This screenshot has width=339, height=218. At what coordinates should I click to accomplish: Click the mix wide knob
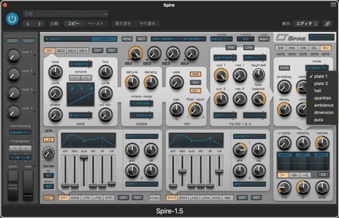click(176, 82)
